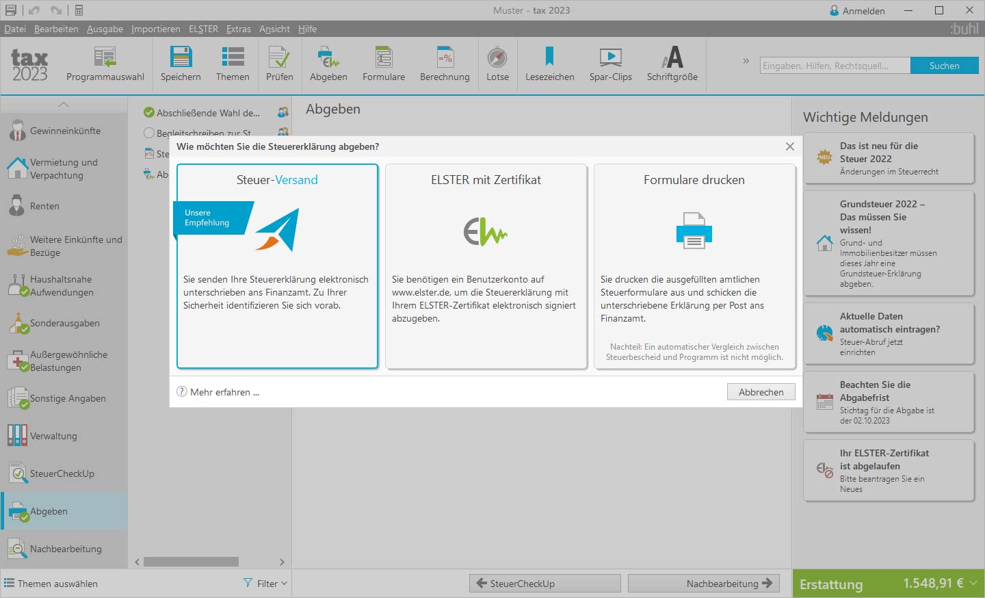
Task: Go back to SteuerCheckUp via bottom button
Action: [x=544, y=584]
